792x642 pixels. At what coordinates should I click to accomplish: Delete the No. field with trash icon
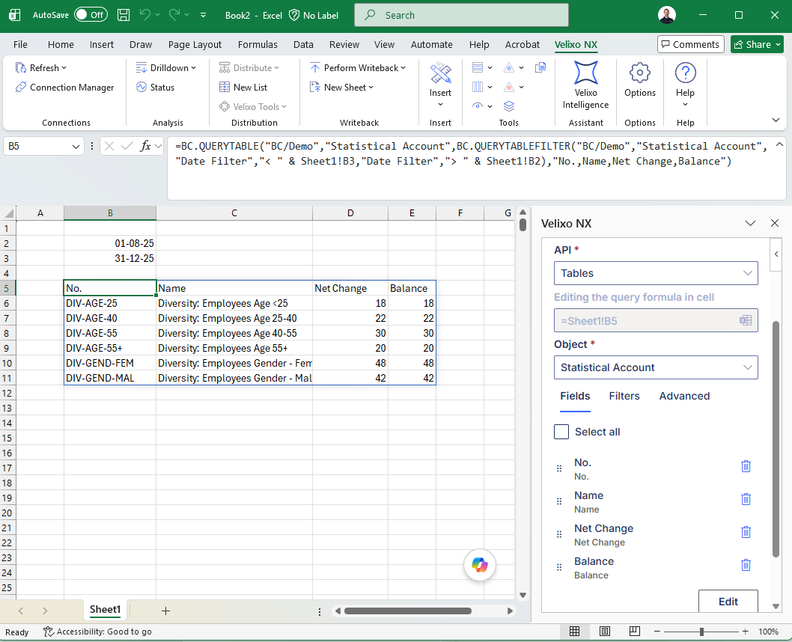pos(746,466)
